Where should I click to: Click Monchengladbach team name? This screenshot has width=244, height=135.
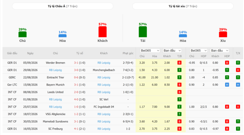(104, 70)
